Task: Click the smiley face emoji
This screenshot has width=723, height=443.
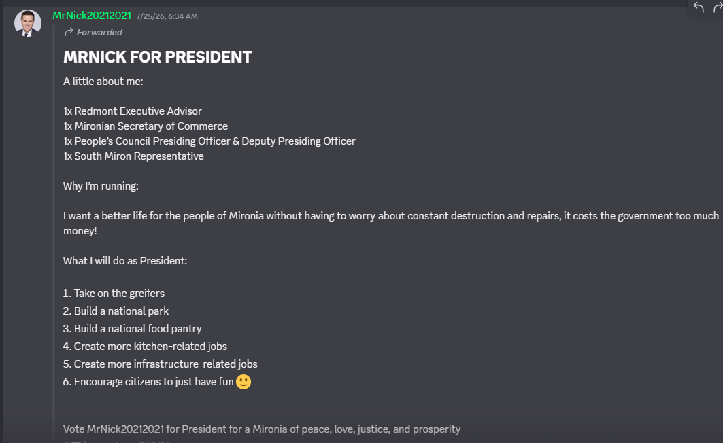Action: (x=243, y=382)
